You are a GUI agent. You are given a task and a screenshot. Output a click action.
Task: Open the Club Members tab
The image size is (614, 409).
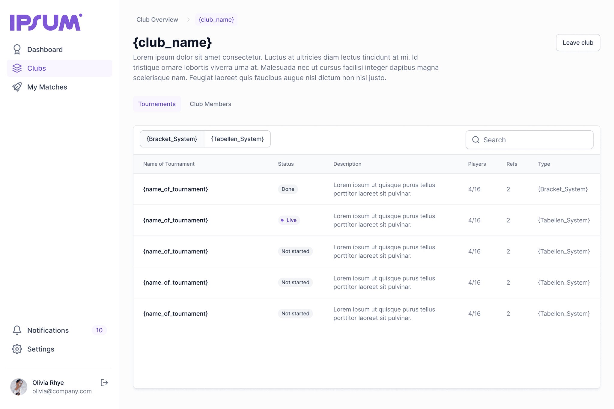point(210,104)
